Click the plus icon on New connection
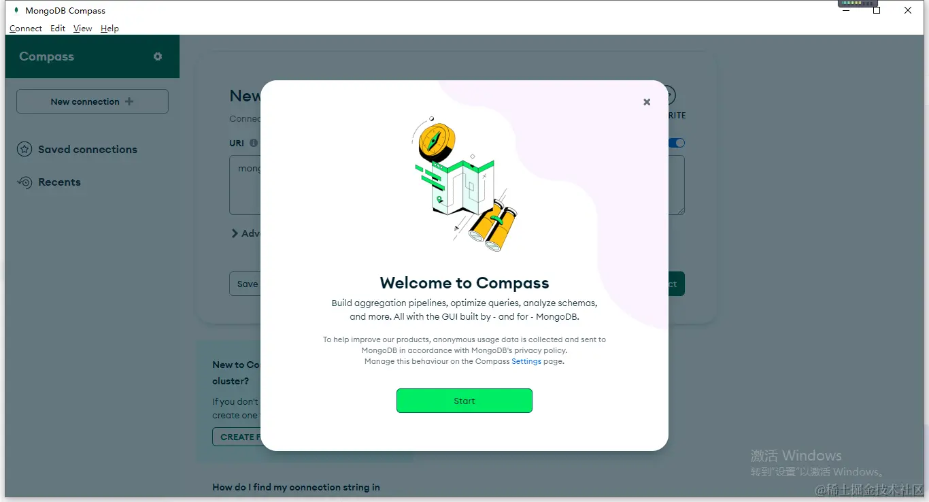Screen dimensions: 929x502 tap(129, 101)
